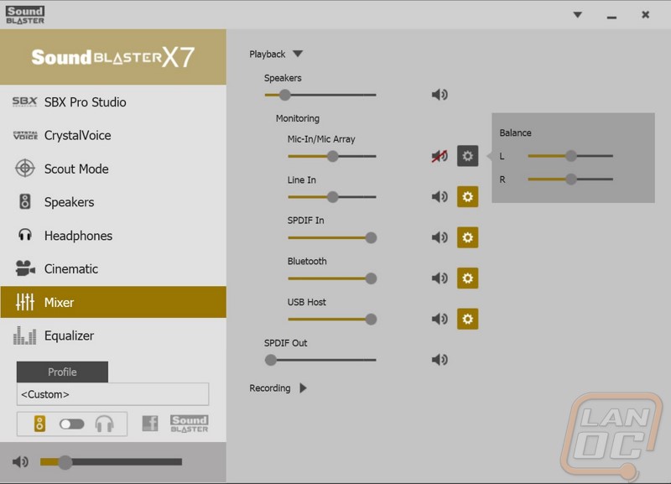Screen dimensions: 671x484
Task: Click the CrystalVoice logo icon
Action: click(25, 135)
